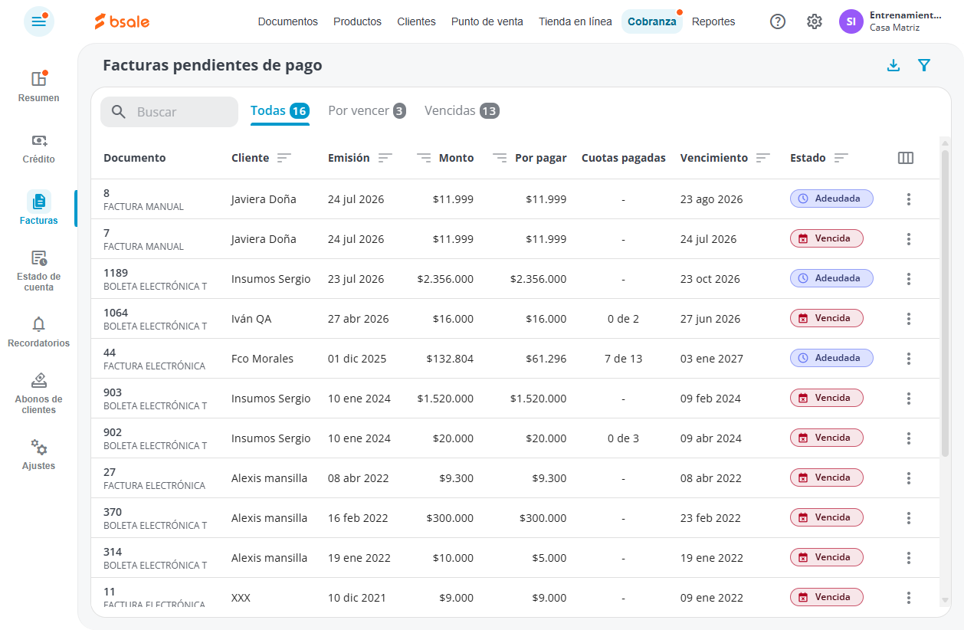
Task: Open Crédito in the sidebar
Action: click(39, 148)
